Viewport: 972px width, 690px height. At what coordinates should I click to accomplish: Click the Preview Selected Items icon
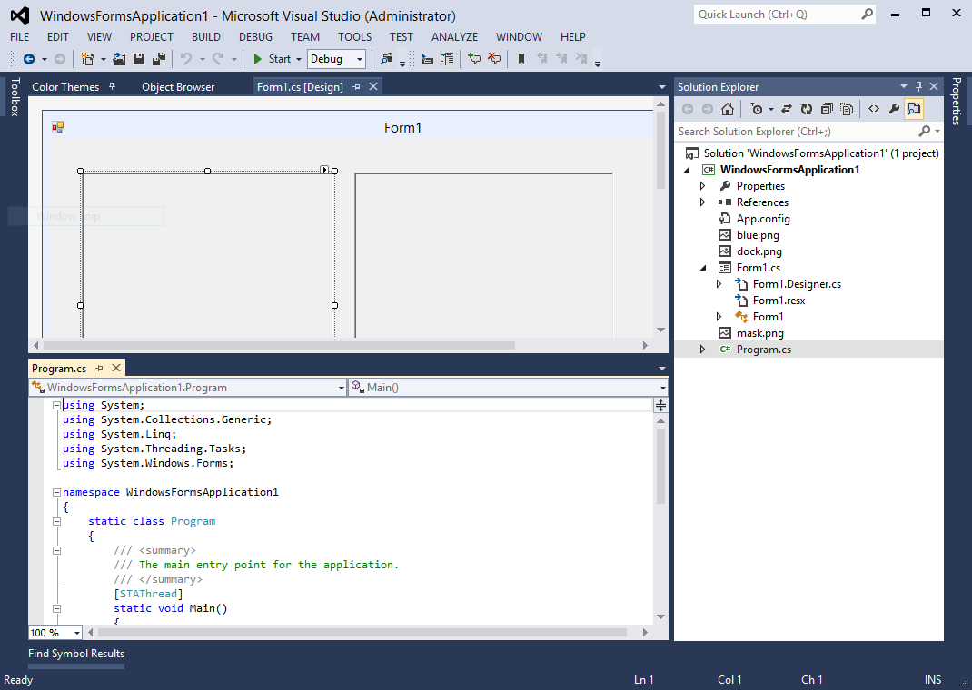[915, 109]
